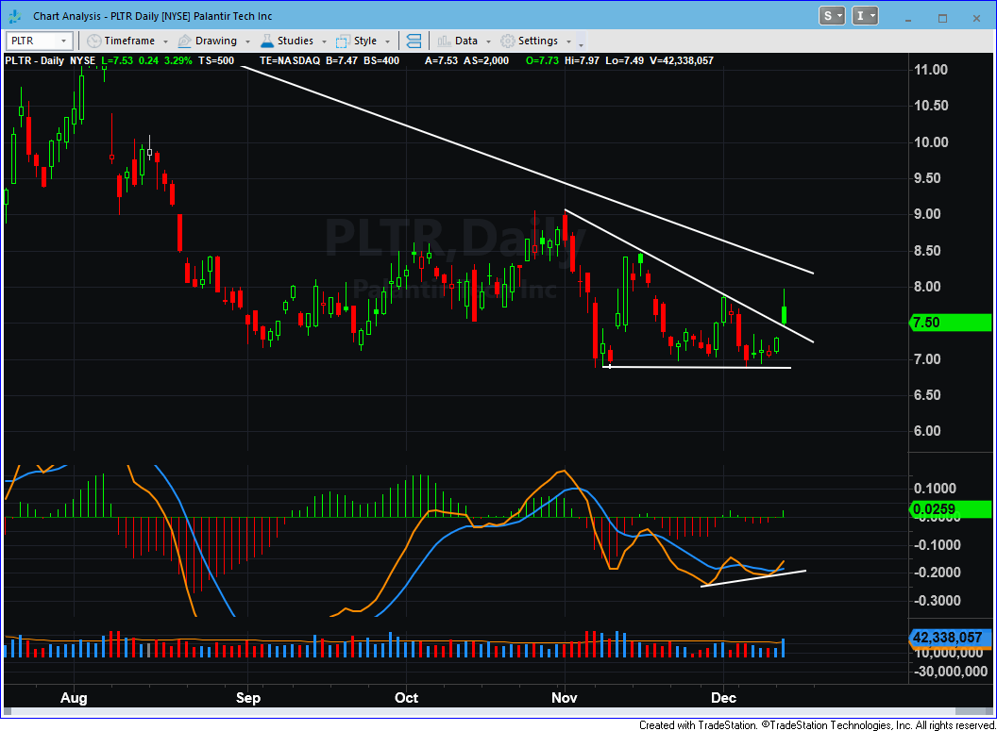997x731 pixels.
Task: Click the 'Hi=7.97' high price text
Action: tap(582, 61)
